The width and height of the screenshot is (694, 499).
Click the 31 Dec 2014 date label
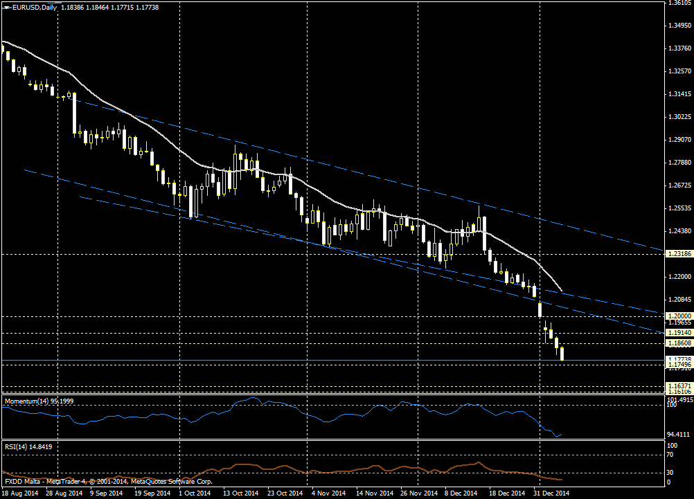coord(551,493)
